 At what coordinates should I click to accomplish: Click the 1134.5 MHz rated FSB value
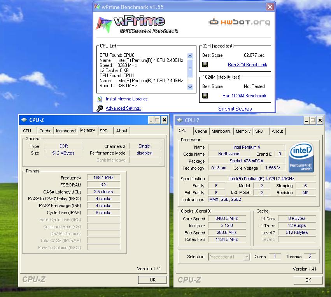(x=227, y=239)
